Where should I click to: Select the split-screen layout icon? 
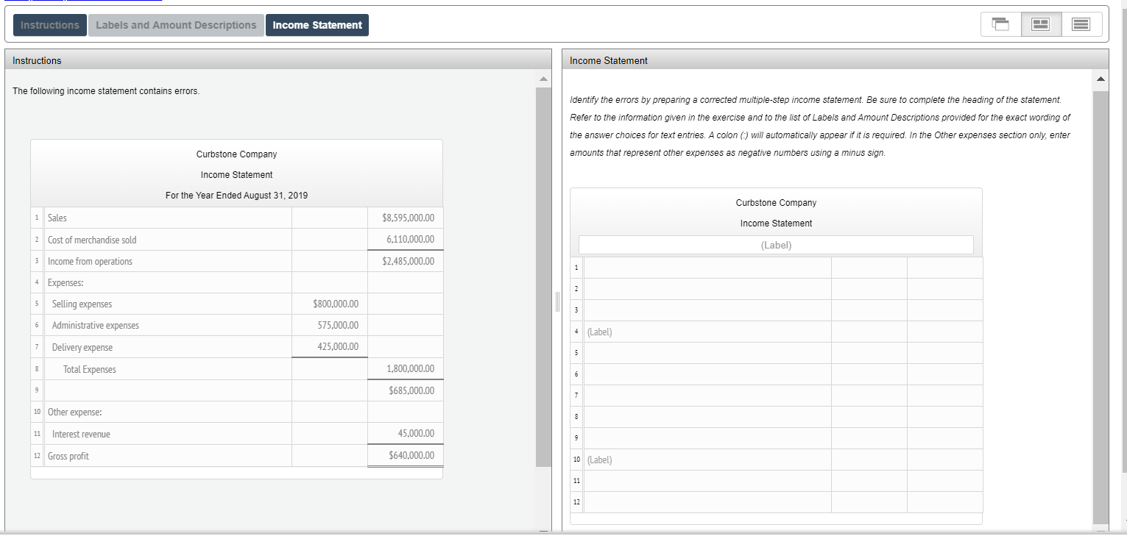coord(1041,24)
